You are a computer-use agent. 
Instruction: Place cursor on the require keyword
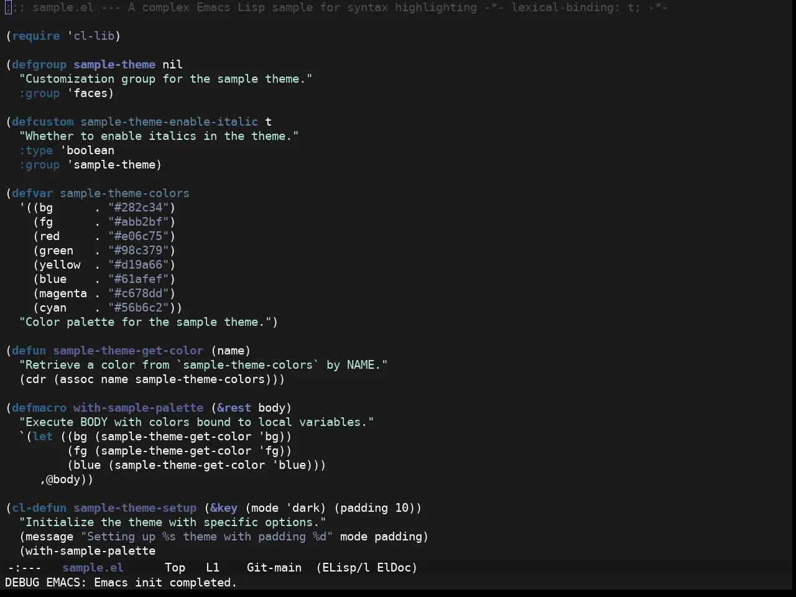tap(36, 36)
